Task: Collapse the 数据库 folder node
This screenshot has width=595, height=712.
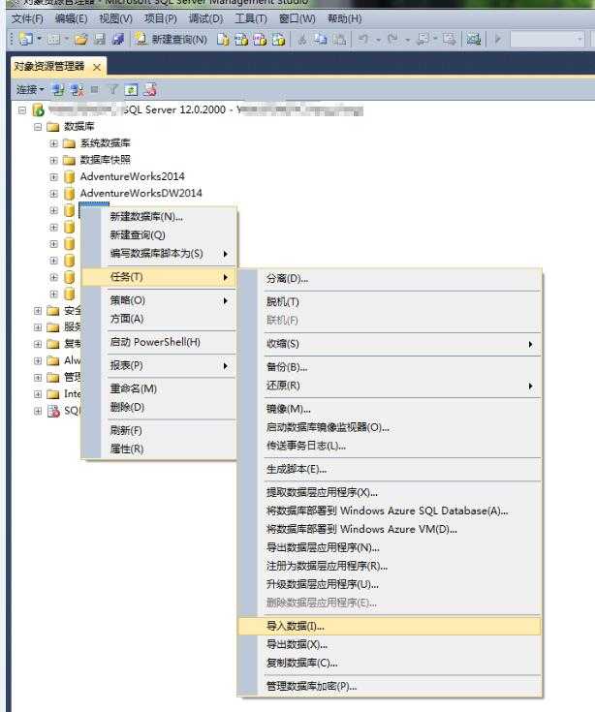Action: [38, 127]
